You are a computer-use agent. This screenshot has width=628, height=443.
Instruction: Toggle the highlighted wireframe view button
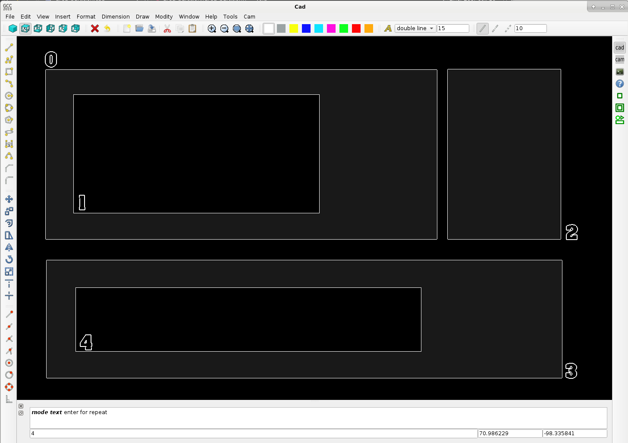click(x=25, y=28)
